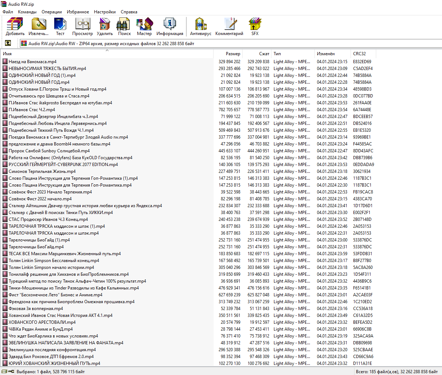Screen dimensions: 442x375
Task: Click the Добавить (Add) toolbar icon
Action: pyautogui.click(x=15, y=26)
